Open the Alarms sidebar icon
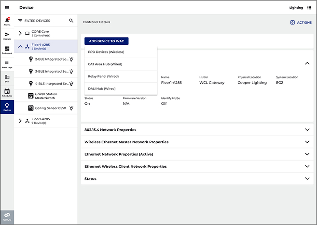Screen dimensions: 317x225 (7, 21)
